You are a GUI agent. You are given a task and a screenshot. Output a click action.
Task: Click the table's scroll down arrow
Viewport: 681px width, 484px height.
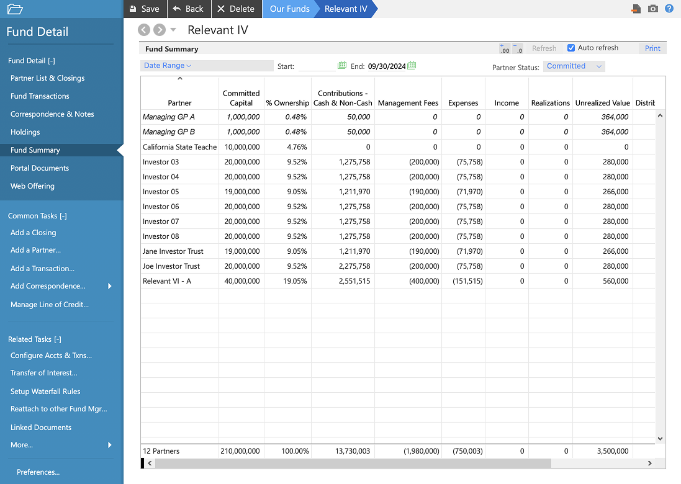tap(660, 439)
